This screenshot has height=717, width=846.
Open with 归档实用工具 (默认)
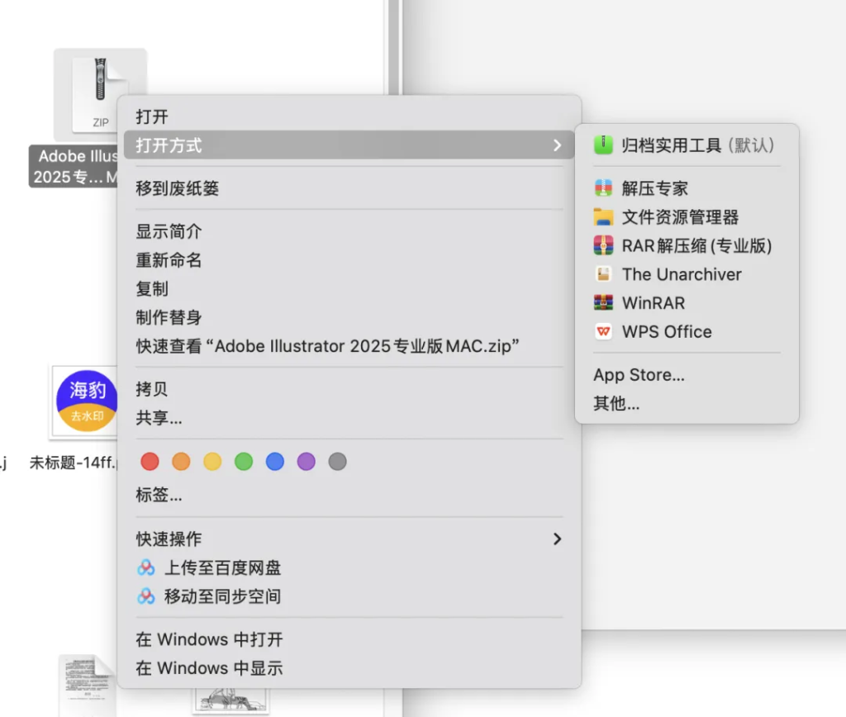[687, 145]
